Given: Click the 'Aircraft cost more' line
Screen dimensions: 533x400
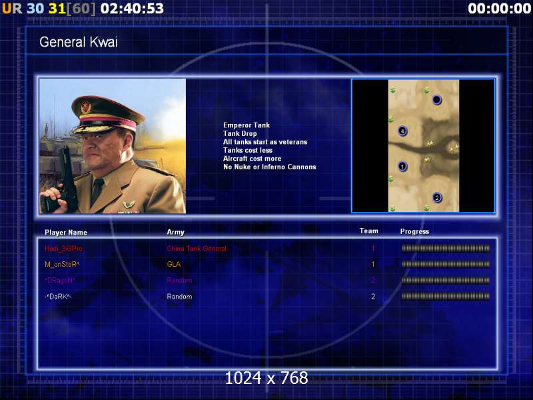Looking at the screenshot, I should [253, 159].
